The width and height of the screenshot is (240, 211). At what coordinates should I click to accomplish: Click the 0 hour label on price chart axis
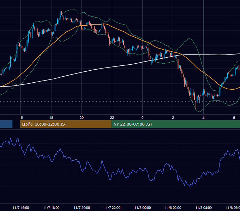click(143, 118)
